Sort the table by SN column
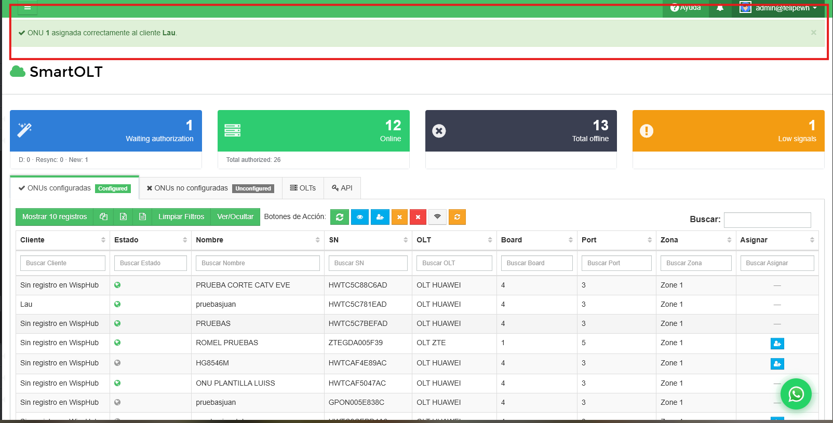The image size is (833, 423). (x=368, y=240)
